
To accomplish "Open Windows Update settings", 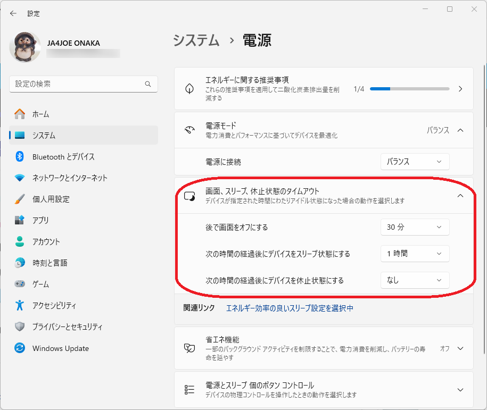I will pos(83,348).
